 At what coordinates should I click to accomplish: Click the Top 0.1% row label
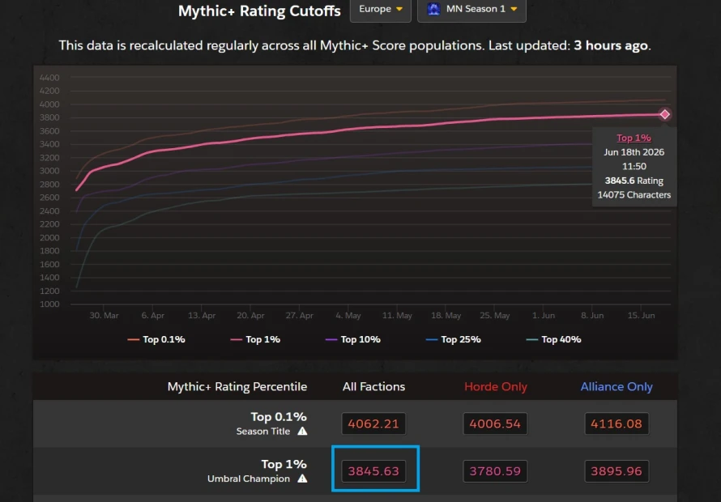279,416
